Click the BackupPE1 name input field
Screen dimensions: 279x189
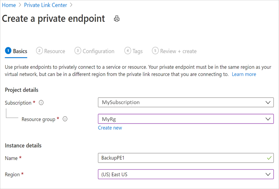186,158
